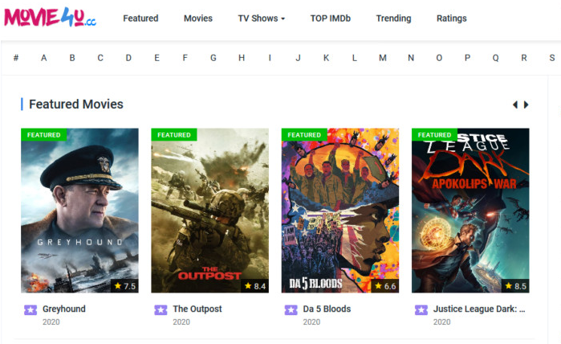Screen dimensions: 561x344
Task: Filter titles starting with letter R
Action: coord(524,58)
